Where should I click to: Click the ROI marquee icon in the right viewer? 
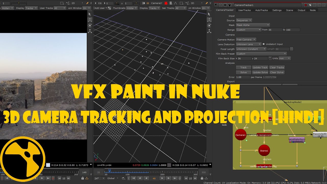coord(181,3)
